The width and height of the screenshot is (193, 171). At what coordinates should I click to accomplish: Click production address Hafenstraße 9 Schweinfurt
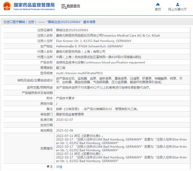click(x=90, y=46)
